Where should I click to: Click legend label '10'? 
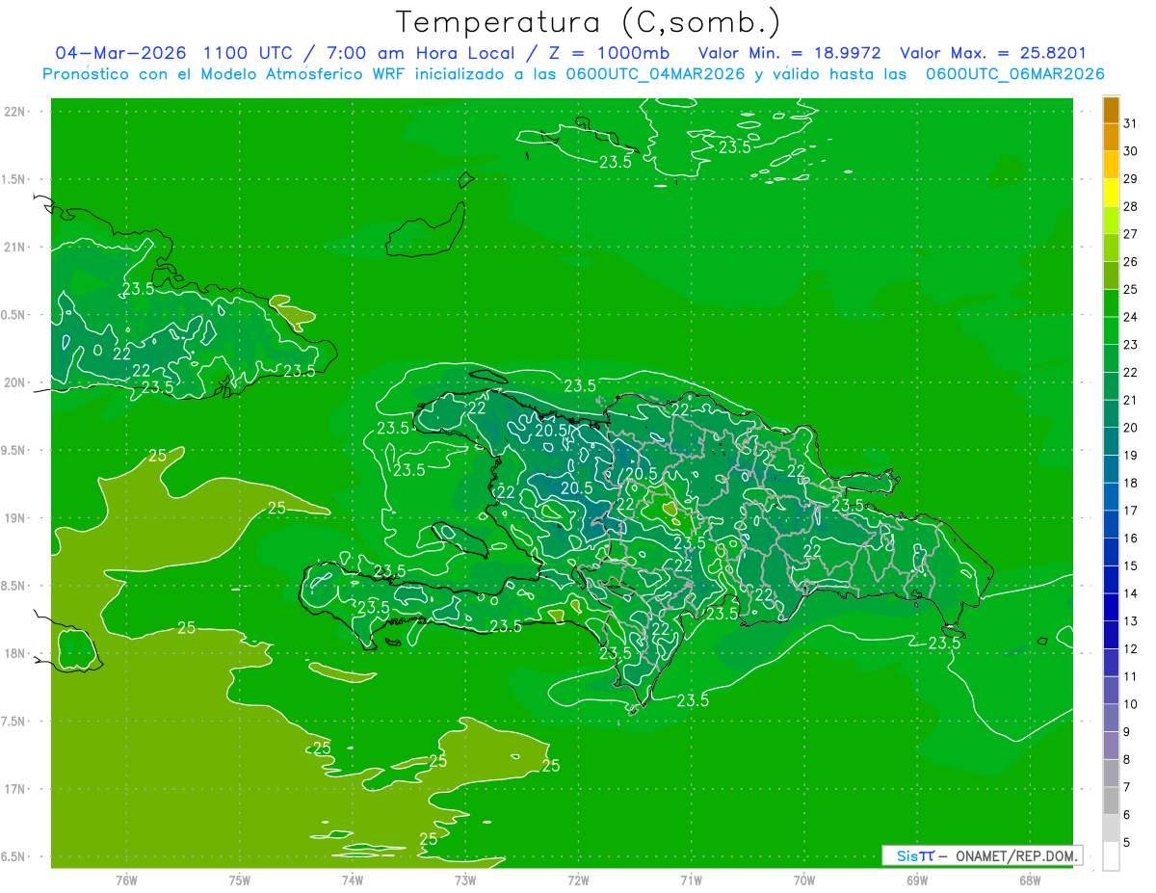[x=1130, y=704]
